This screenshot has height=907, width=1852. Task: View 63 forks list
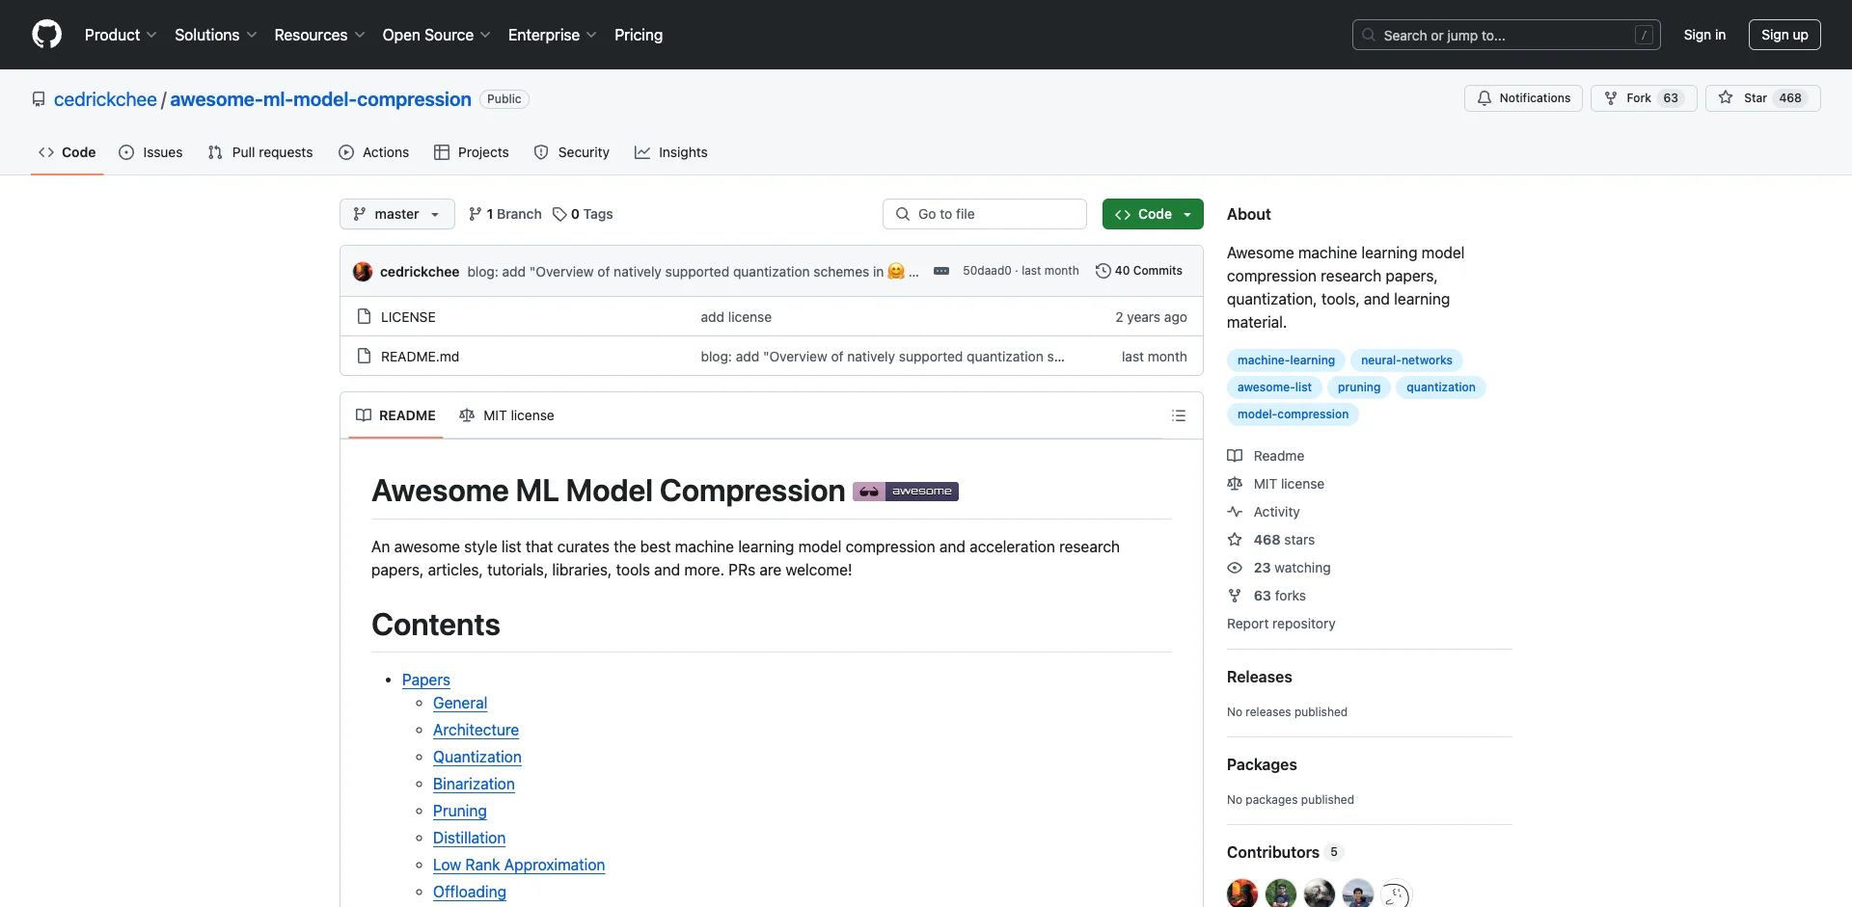pos(1266,596)
